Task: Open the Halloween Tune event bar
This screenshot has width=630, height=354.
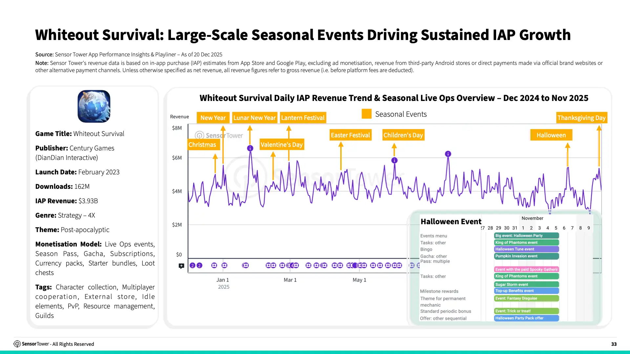Action: 527,249
